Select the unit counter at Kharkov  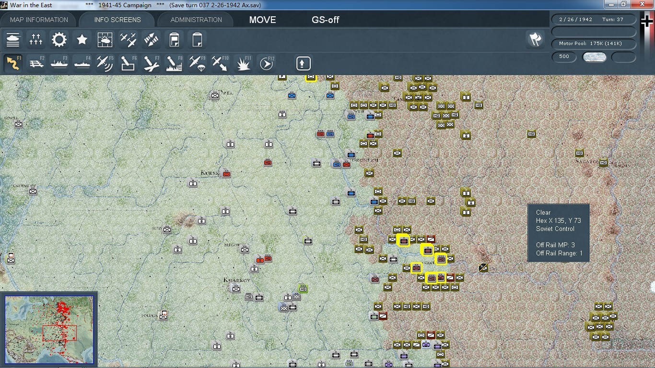(235, 288)
